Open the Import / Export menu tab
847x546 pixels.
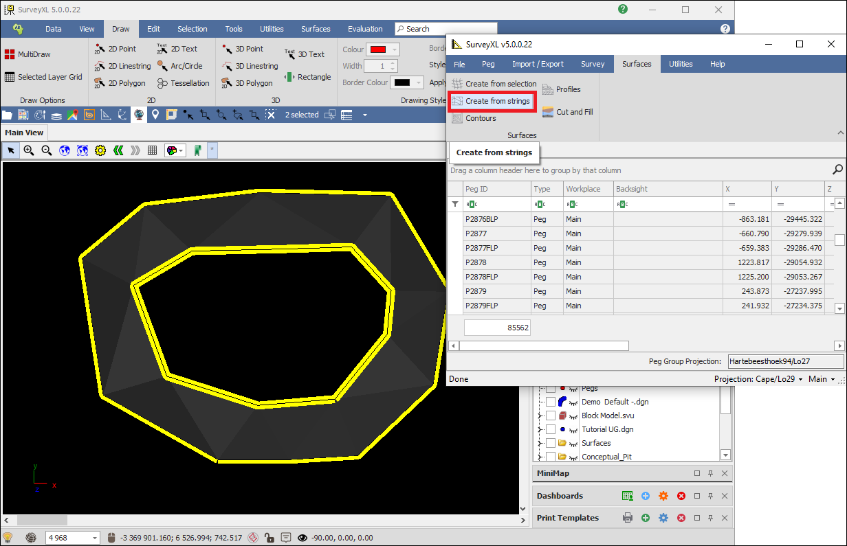(538, 64)
